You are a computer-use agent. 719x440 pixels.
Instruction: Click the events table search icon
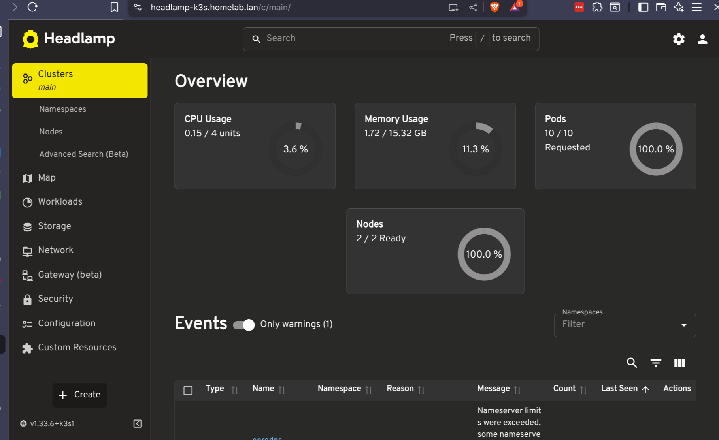632,363
